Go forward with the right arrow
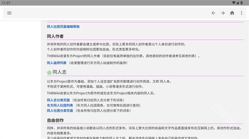Image resolution: width=249 pixels, height=139 pixels. point(223,13)
